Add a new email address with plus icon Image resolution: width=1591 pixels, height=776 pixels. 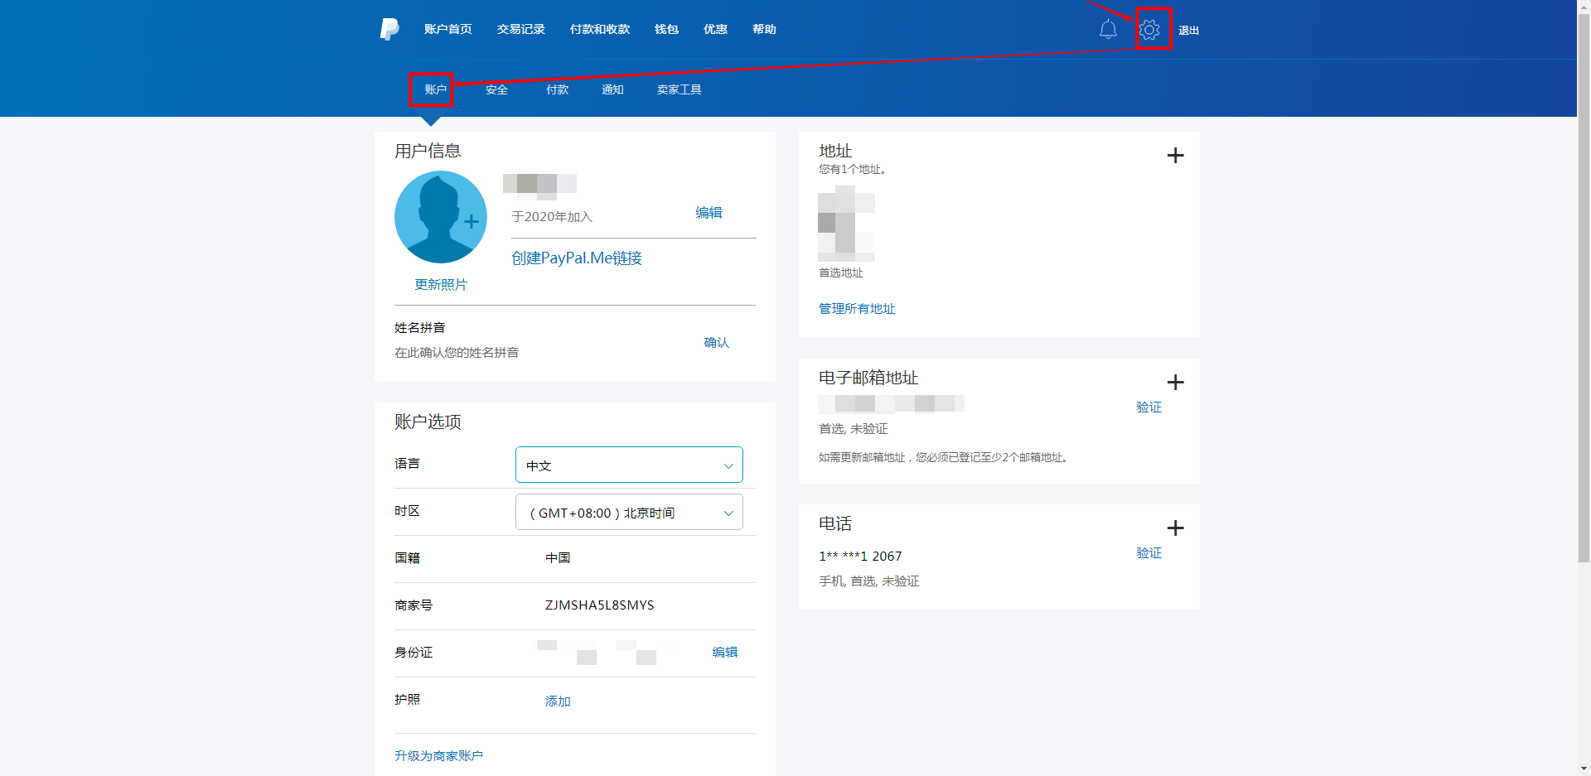point(1175,383)
